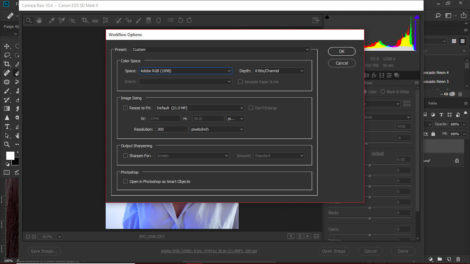Screen dimensions: 470x264
Task: Click the zoom out minus button
Action: pos(28,236)
